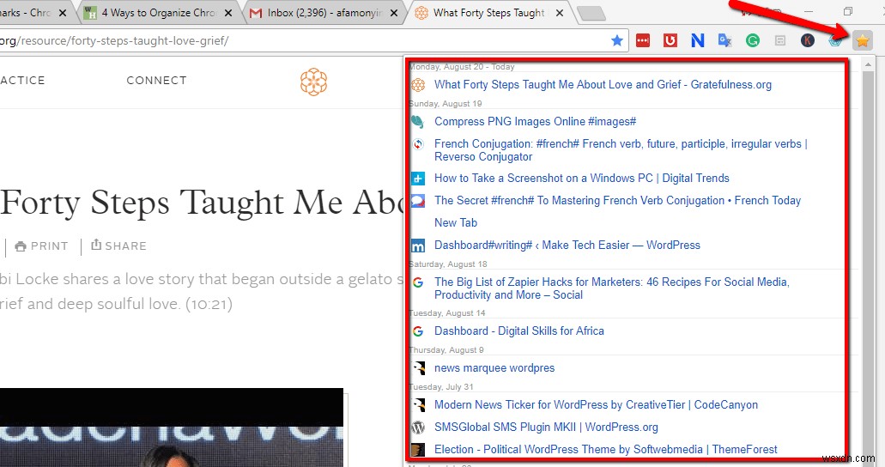885x467 pixels.
Task: Click the Gratefulness favicon of the first list entry
Action: pos(418,85)
